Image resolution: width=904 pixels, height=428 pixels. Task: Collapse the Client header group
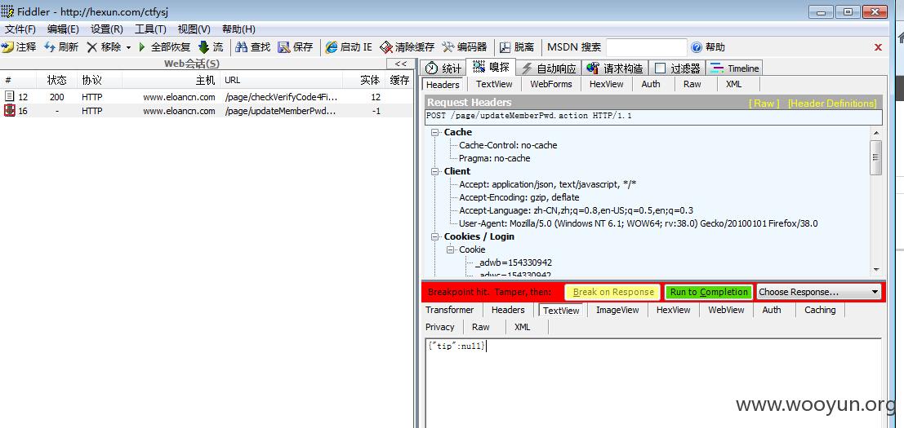435,171
